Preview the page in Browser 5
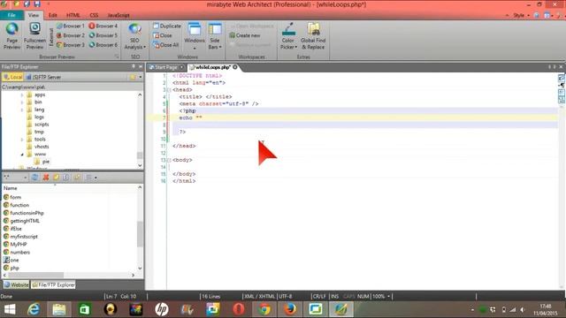Screen dimensions: 566x318 [103, 35]
